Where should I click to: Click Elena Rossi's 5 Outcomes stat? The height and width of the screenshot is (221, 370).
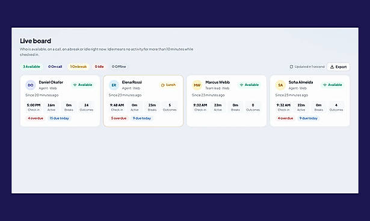(170, 107)
